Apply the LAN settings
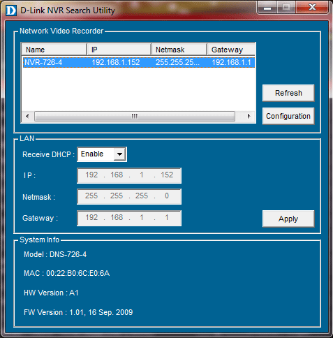The height and width of the screenshot is (338, 333). click(288, 219)
